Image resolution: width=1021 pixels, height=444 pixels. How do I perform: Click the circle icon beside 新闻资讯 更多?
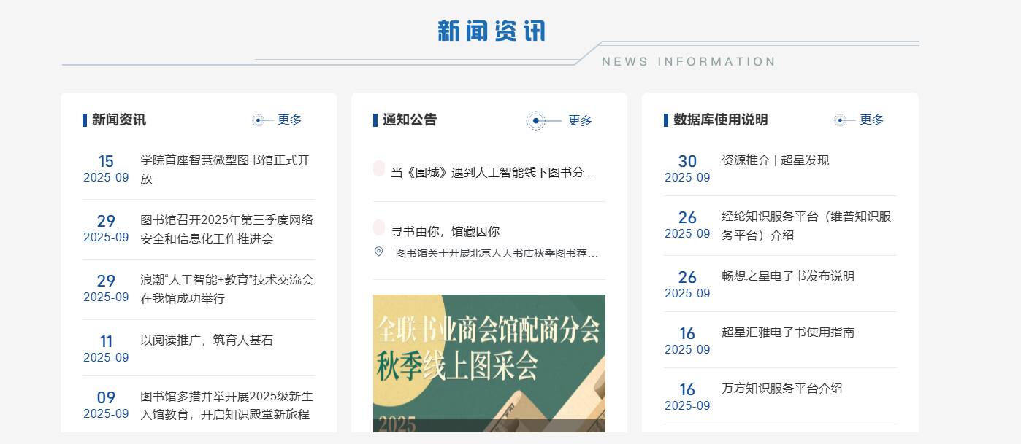(258, 120)
